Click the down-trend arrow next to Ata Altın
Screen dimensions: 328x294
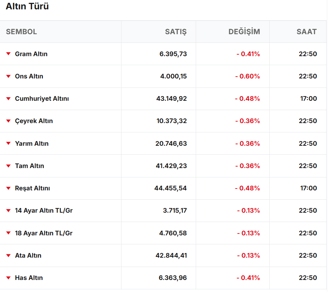[8, 255]
